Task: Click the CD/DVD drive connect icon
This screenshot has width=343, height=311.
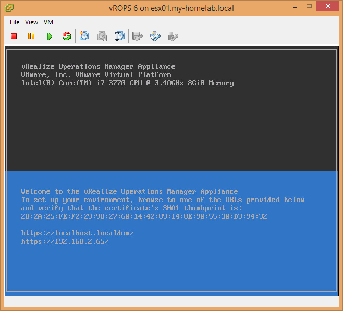Action: 155,36
